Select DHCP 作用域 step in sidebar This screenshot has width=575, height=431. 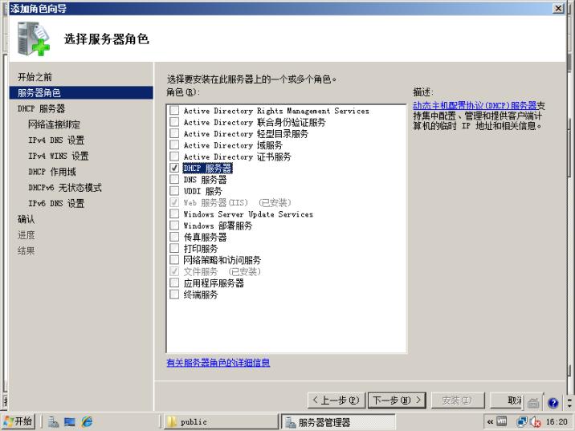52,172
